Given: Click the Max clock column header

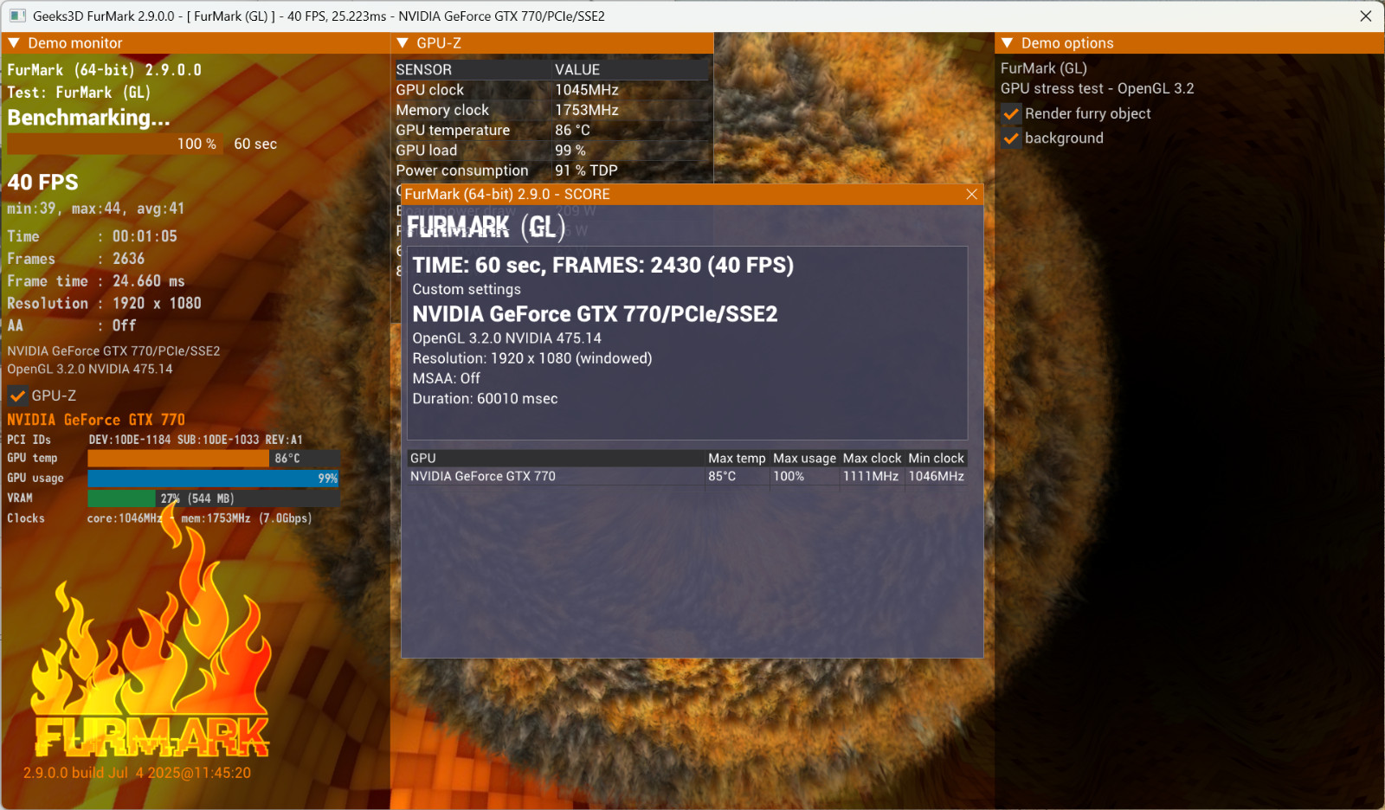Looking at the screenshot, I should [872, 458].
